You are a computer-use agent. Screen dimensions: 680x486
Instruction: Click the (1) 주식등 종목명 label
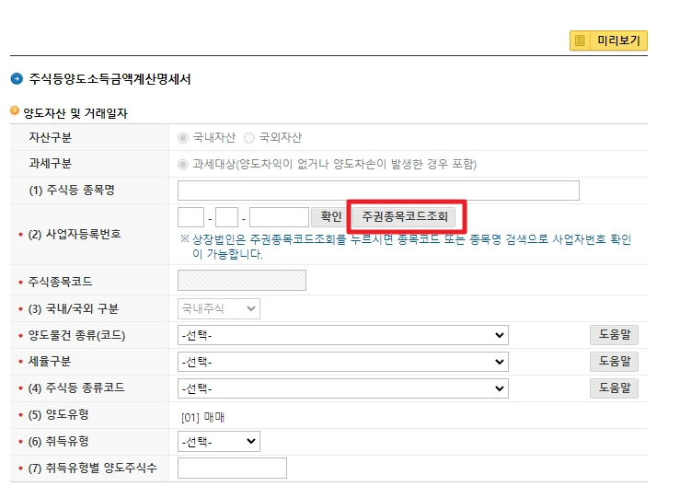(72, 190)
